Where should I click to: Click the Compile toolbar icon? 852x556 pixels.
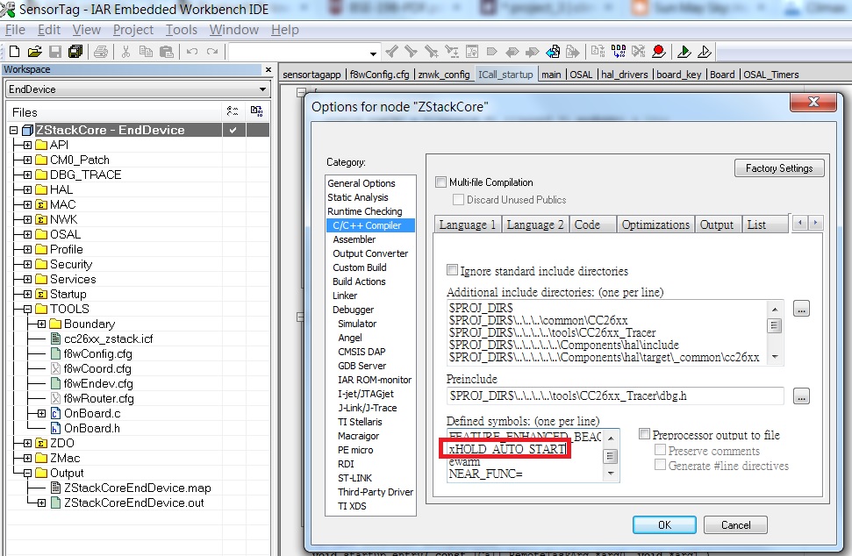tap(598, 52)
